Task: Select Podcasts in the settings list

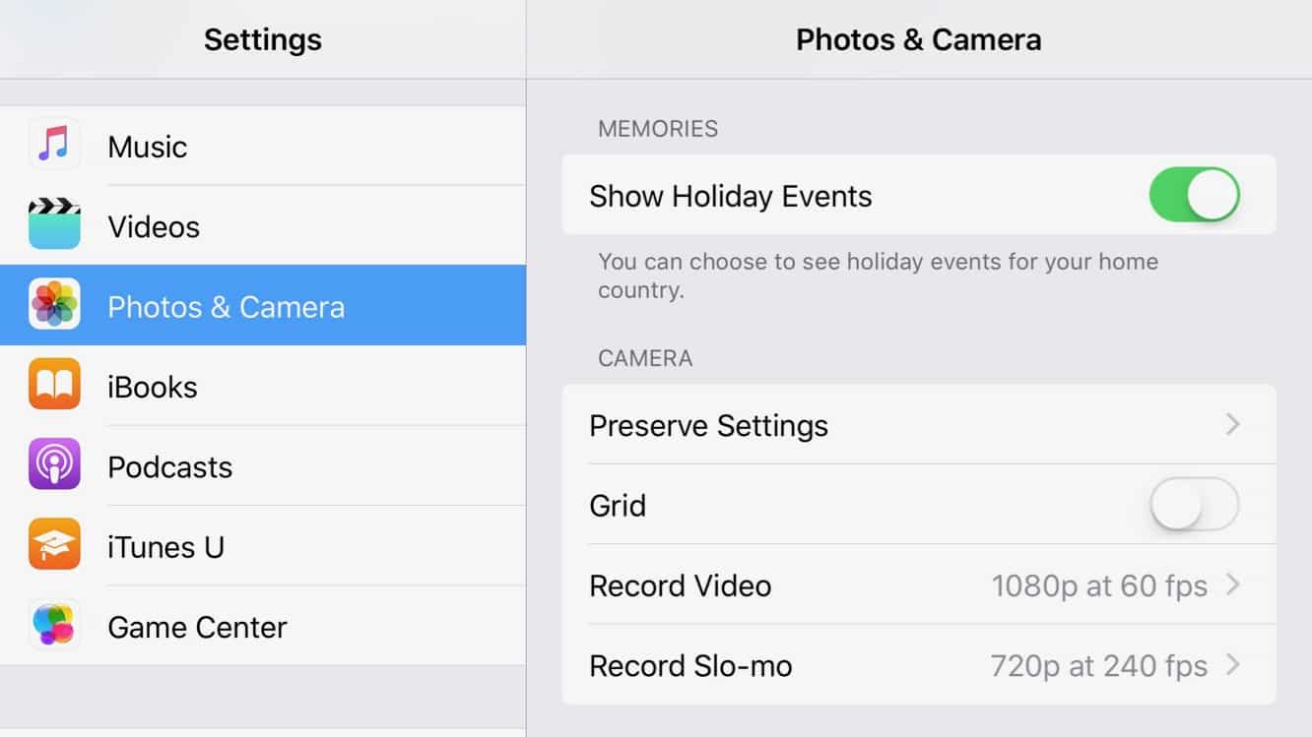Action: [170, 466]
